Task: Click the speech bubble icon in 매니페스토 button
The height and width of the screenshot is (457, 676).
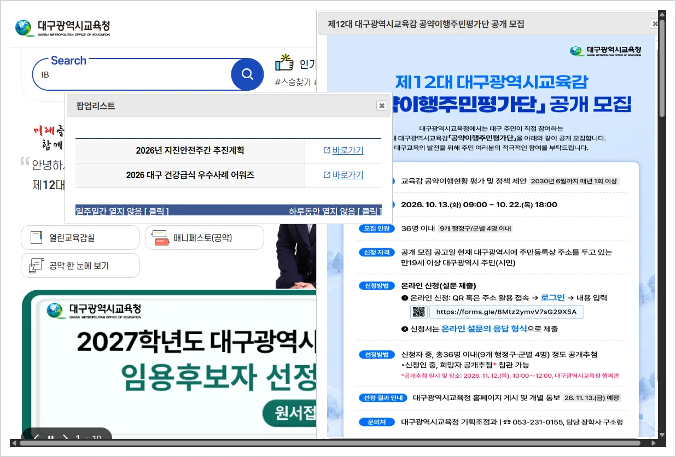Action: pos(160,238)
